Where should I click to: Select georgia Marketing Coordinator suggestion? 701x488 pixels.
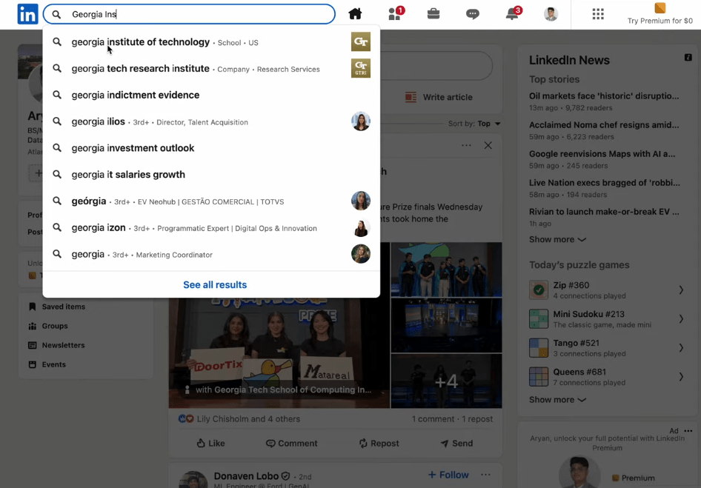coord(211,254)
